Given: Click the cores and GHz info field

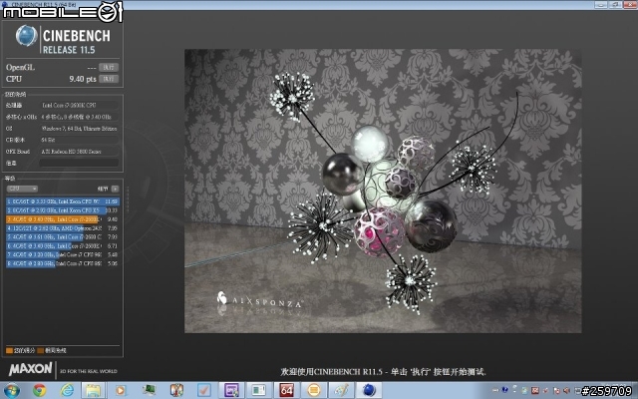Looking at the screenshot, I should pos(79,117).
